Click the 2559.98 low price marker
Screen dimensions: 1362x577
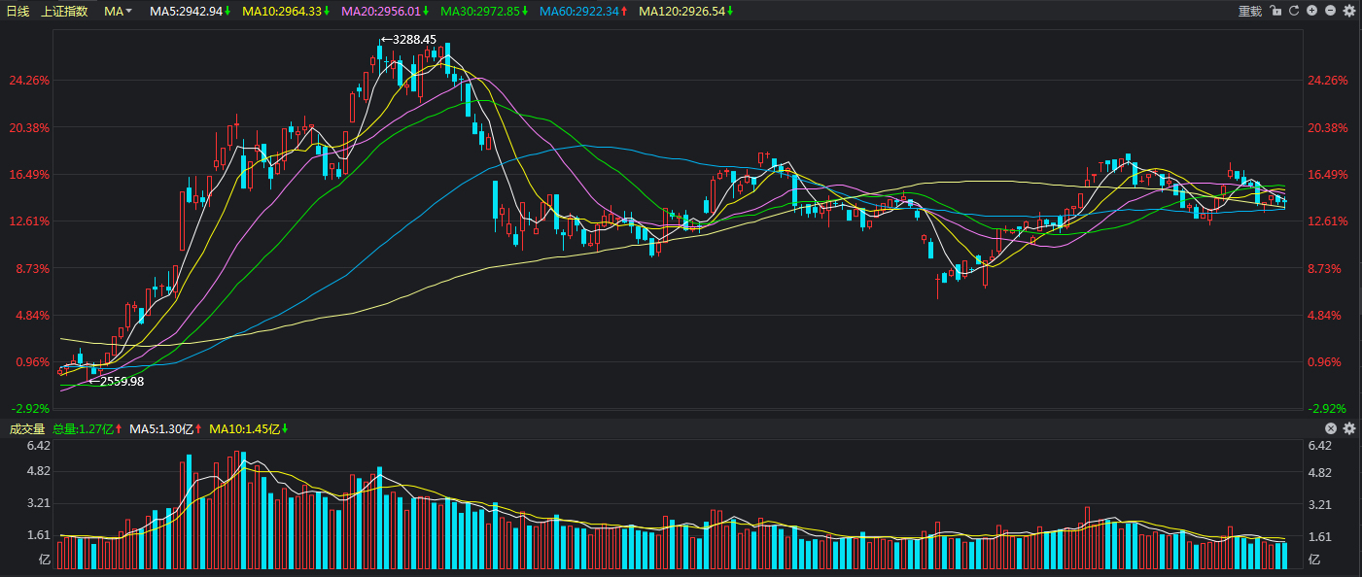pos(116,382)
